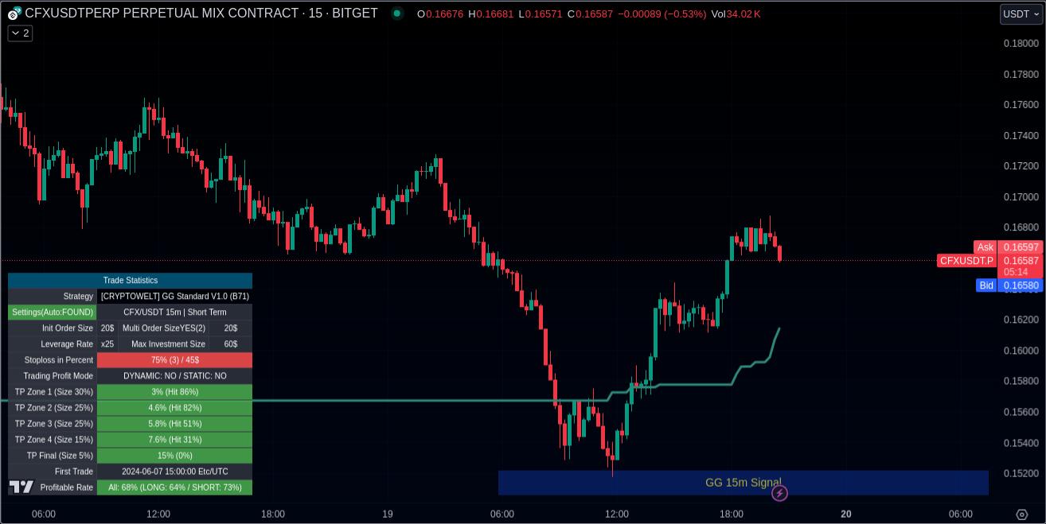The image size is (1046, 524).
Task: Click the red Stoploss 75% (3) / 45$ cell
Action: [174, 360]
